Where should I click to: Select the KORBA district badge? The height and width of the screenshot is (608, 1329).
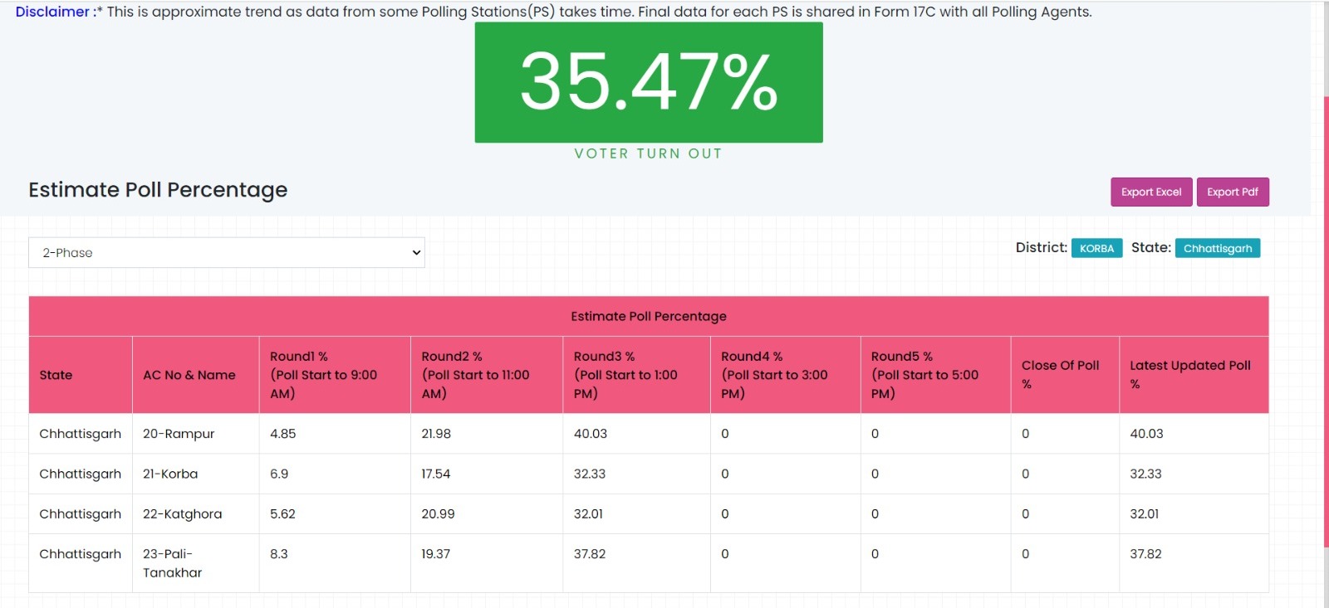1096,248
